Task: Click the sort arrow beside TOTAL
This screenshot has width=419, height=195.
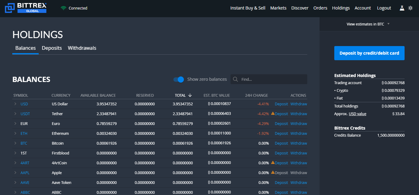Action: (190, 96)
